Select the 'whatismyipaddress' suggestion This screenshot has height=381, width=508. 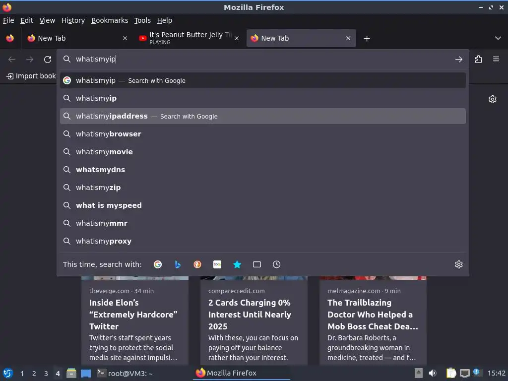tap(263, 116)
